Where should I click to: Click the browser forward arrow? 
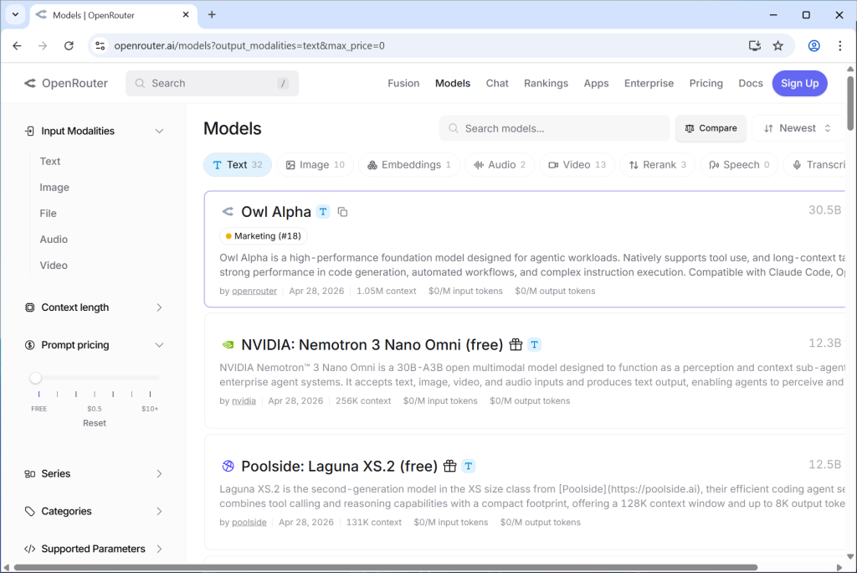point(43,46)
